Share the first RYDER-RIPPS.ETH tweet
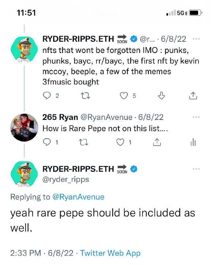Image resolution: width=211 pixels, height=265 pixels. tap(193, 96)
